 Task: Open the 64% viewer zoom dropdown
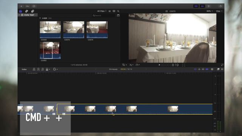click(x=209, y=11)
